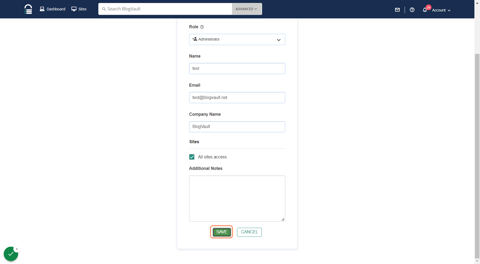Click the "Company Name" label

coord(205,114)
